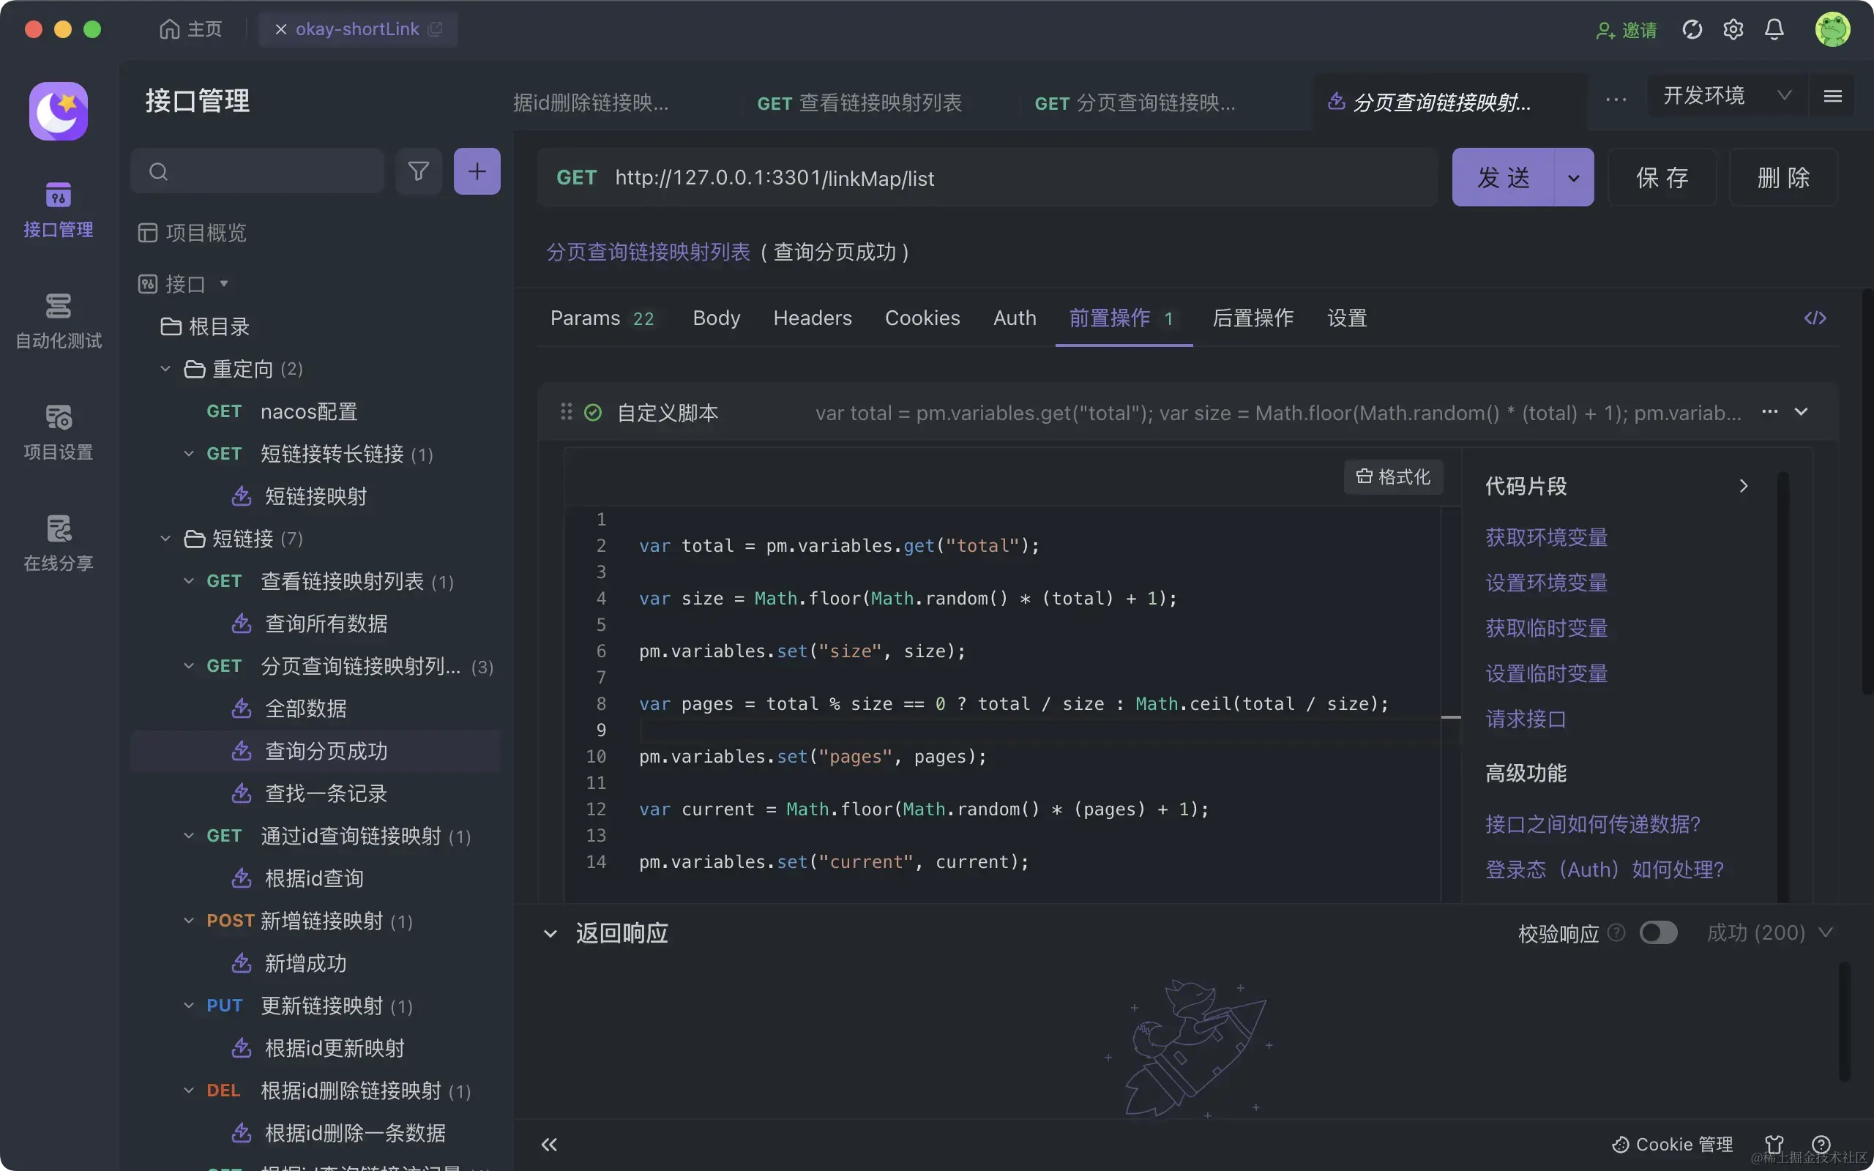Open the filter icon beside the search box
Screen dimensions: 1874x1171
pyautogui.click(x=418, y=171)
